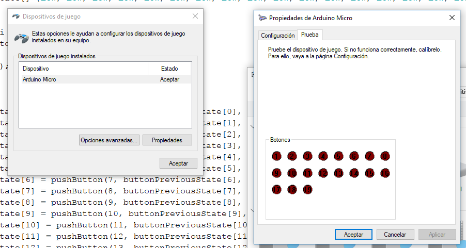
Task: Click the large game controller icon beside description text
Action: click(x=22, y=38)
